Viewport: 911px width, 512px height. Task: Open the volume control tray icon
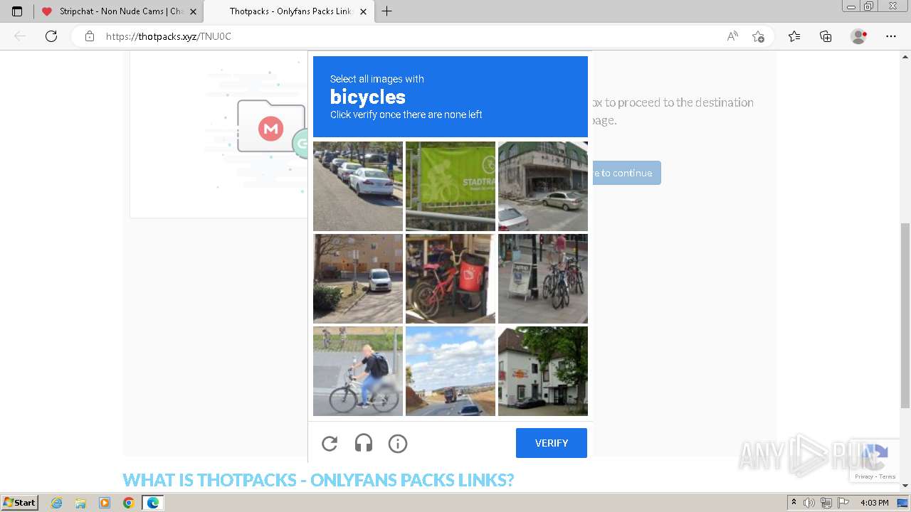809,503
